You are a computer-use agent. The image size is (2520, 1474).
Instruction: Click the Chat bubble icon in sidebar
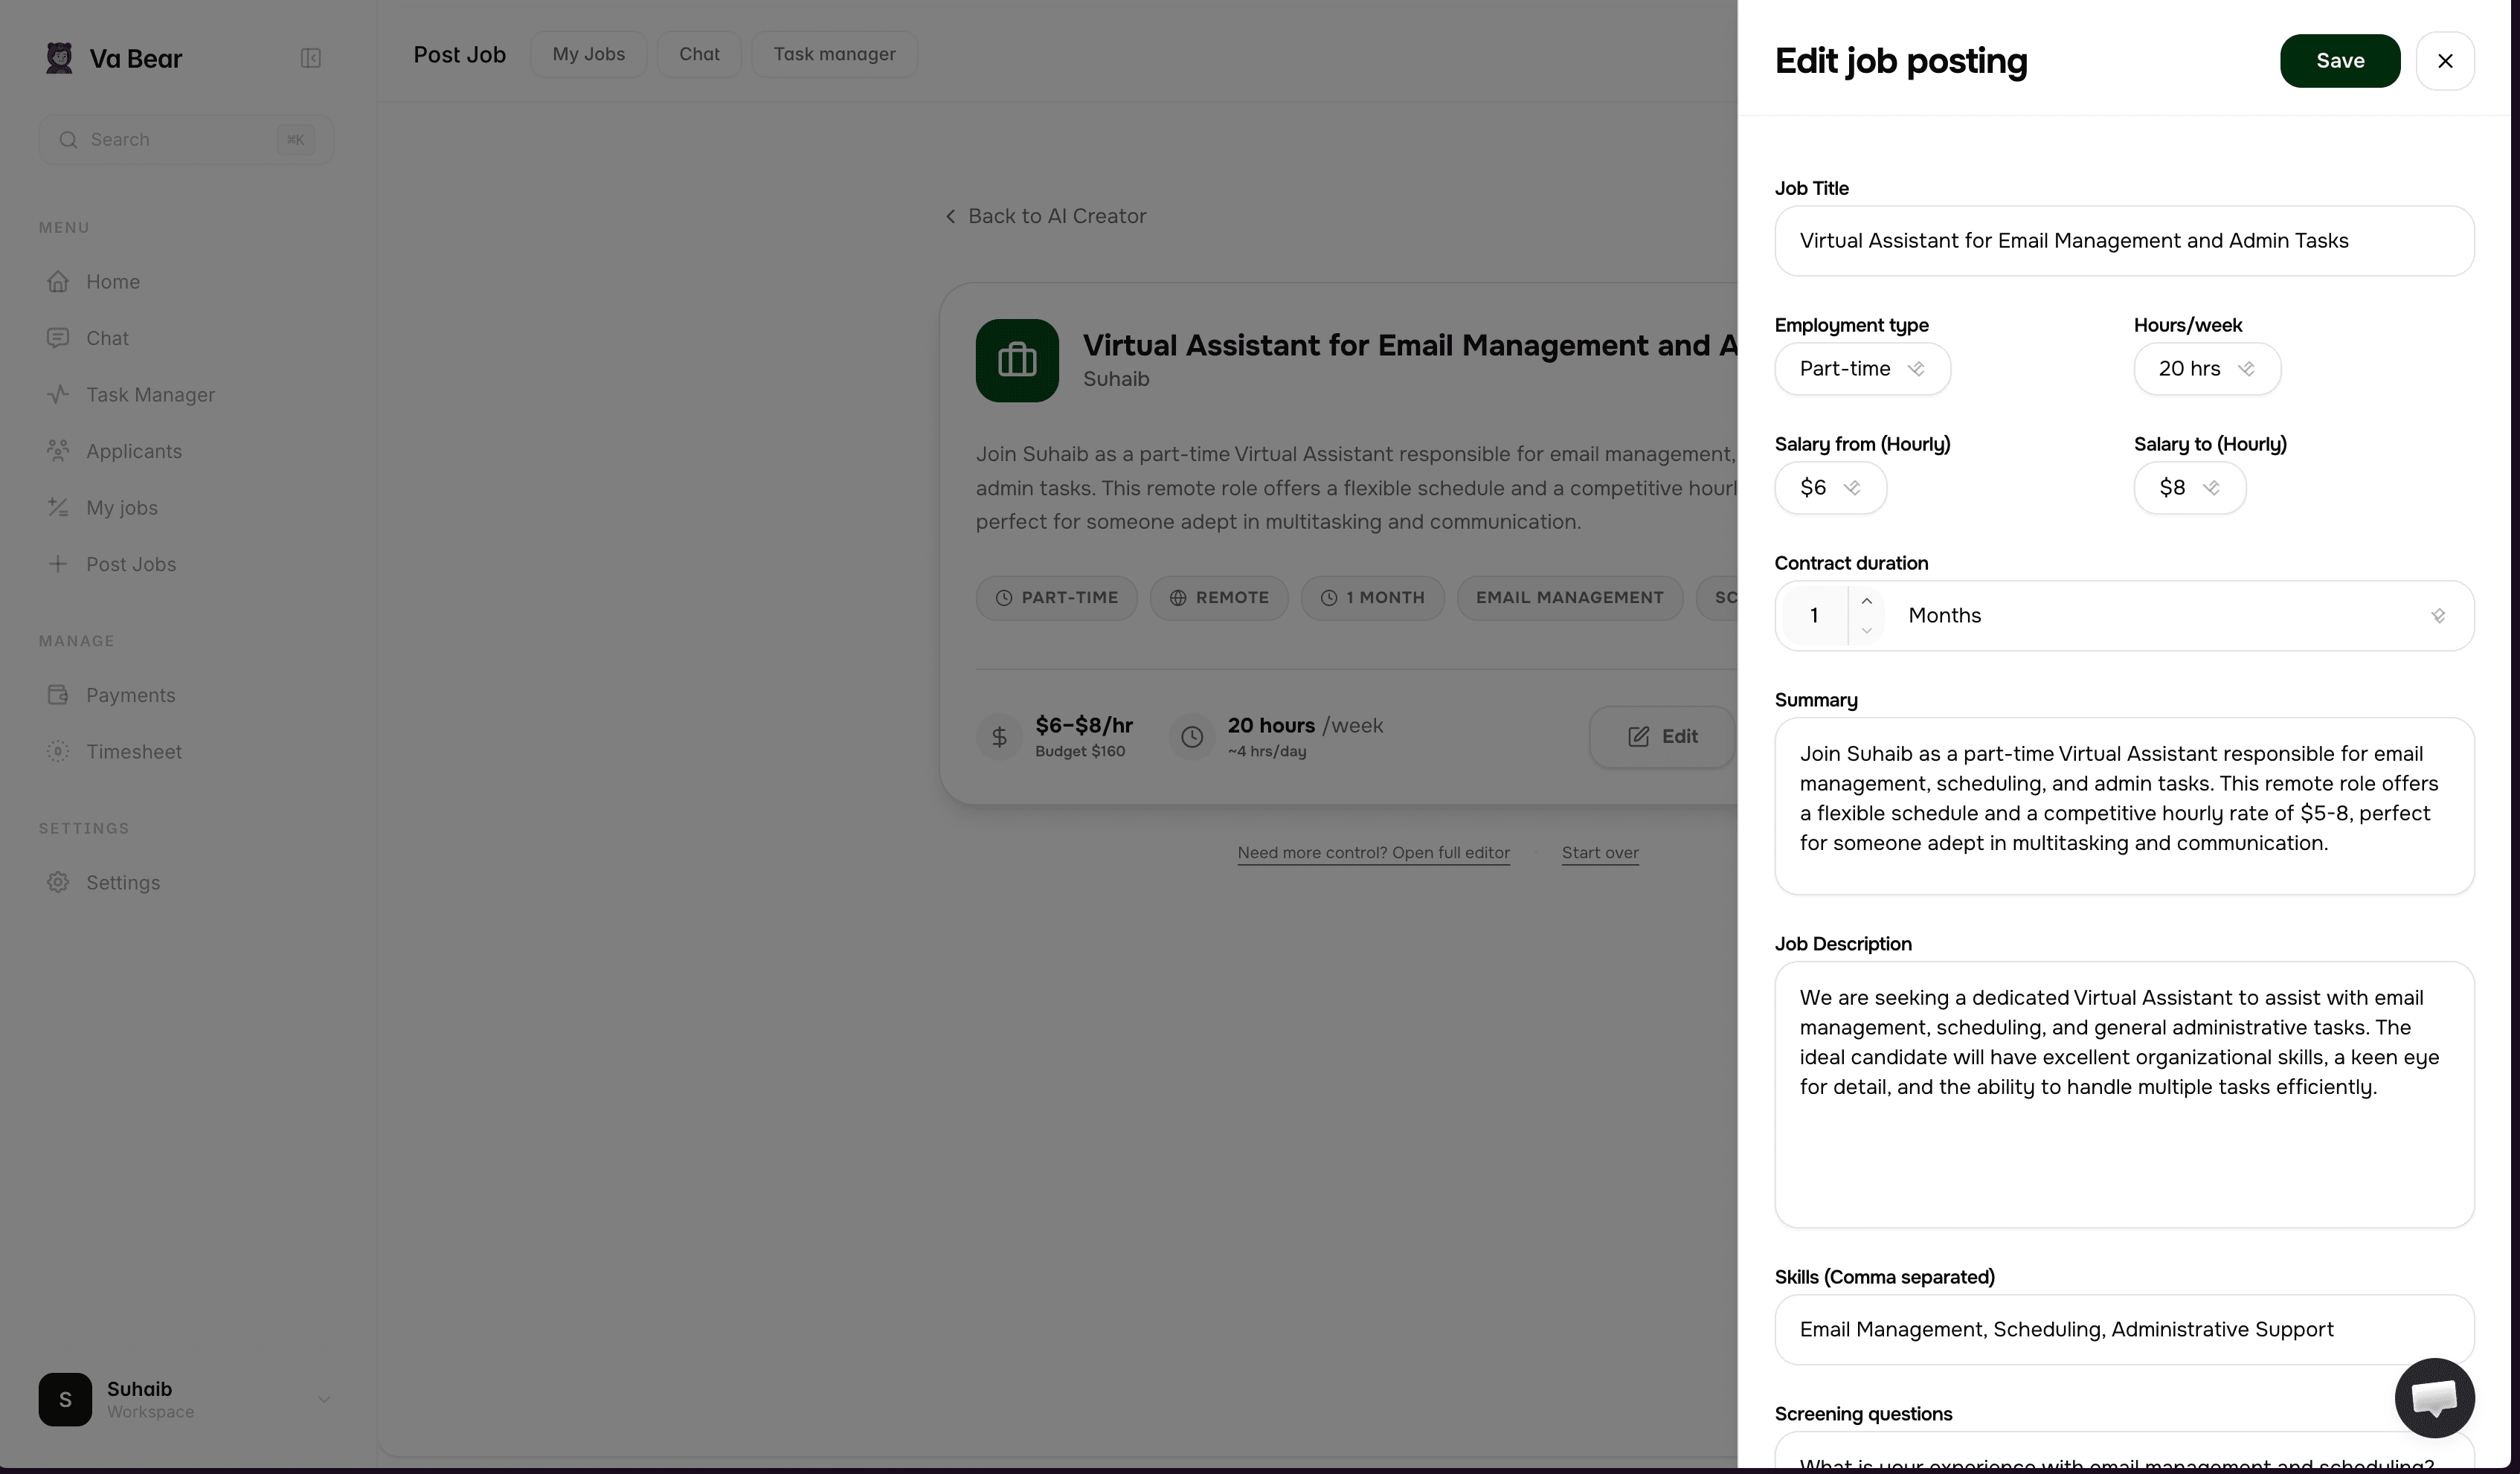58,338
